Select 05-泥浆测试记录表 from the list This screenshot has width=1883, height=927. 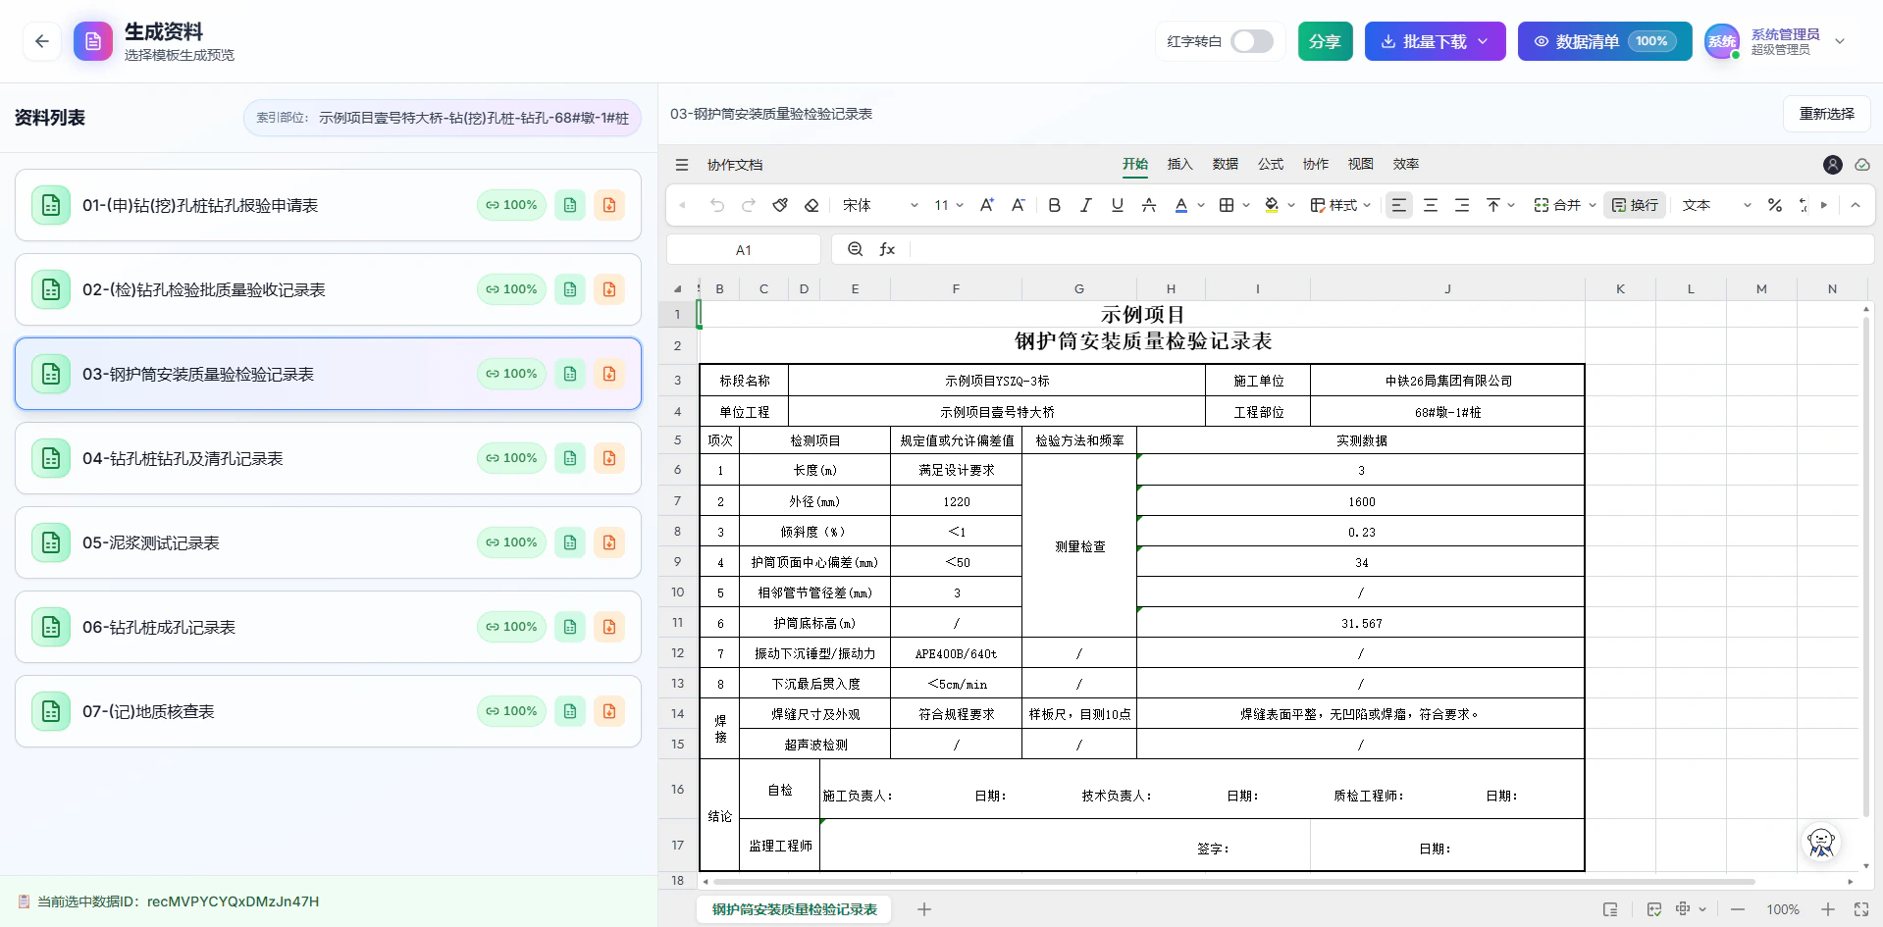(329, 541)
